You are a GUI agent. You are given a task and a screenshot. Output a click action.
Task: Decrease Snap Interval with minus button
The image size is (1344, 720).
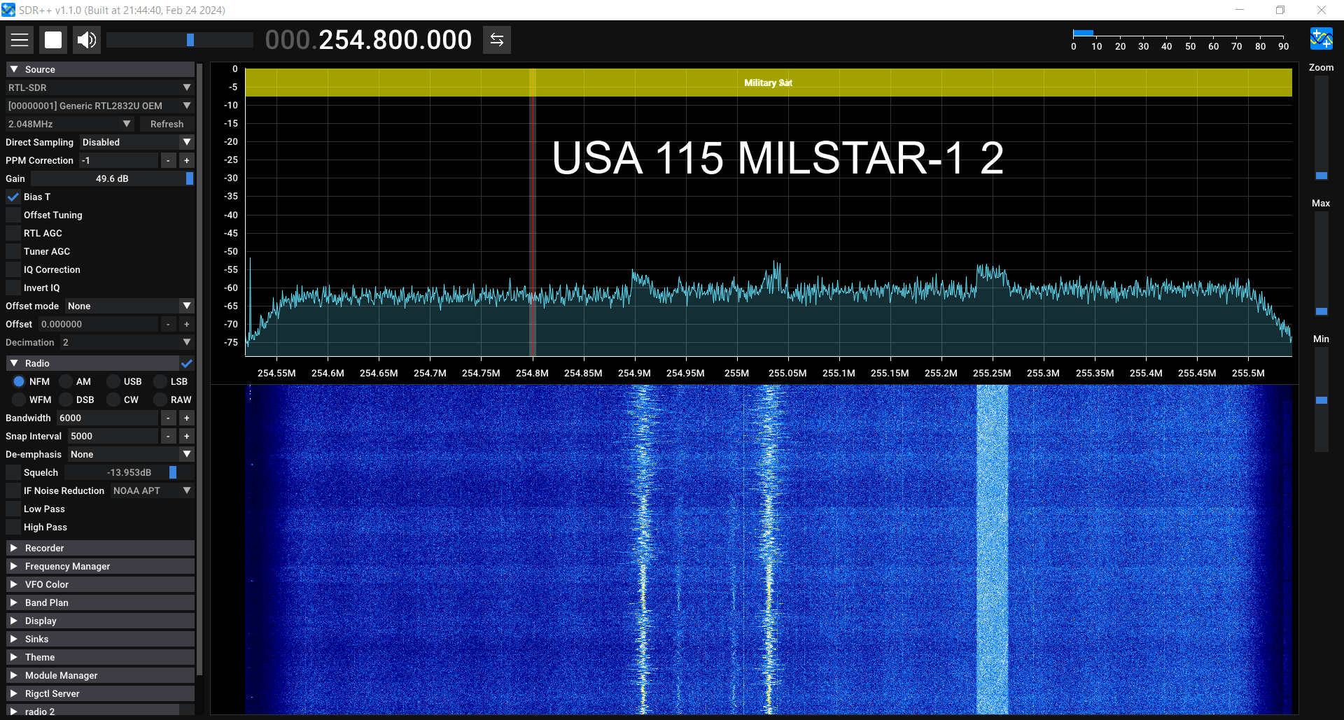(168, 436)
